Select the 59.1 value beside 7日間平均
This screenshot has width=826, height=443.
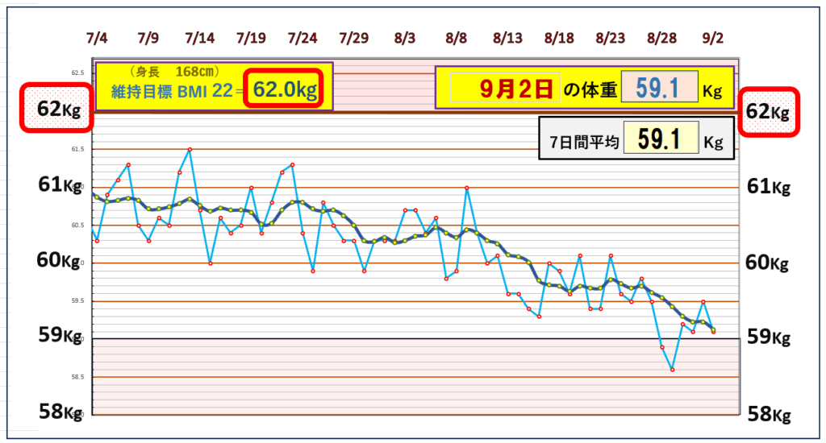click(661, 139)
